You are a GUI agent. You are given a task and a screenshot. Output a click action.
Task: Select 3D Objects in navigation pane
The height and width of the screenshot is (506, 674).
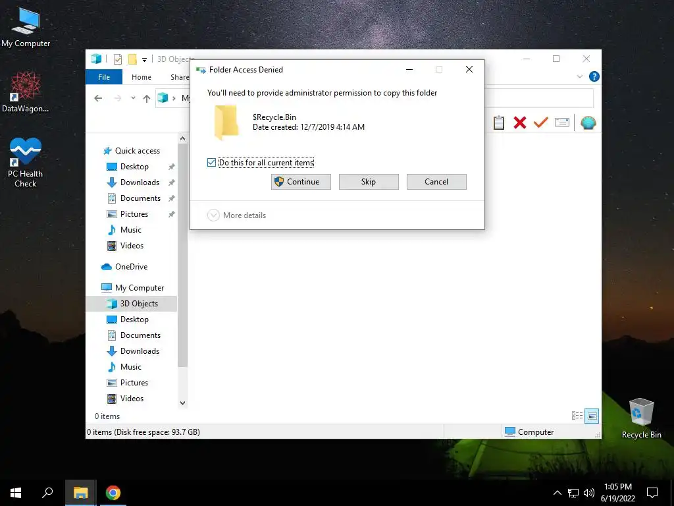click(132, 304)
